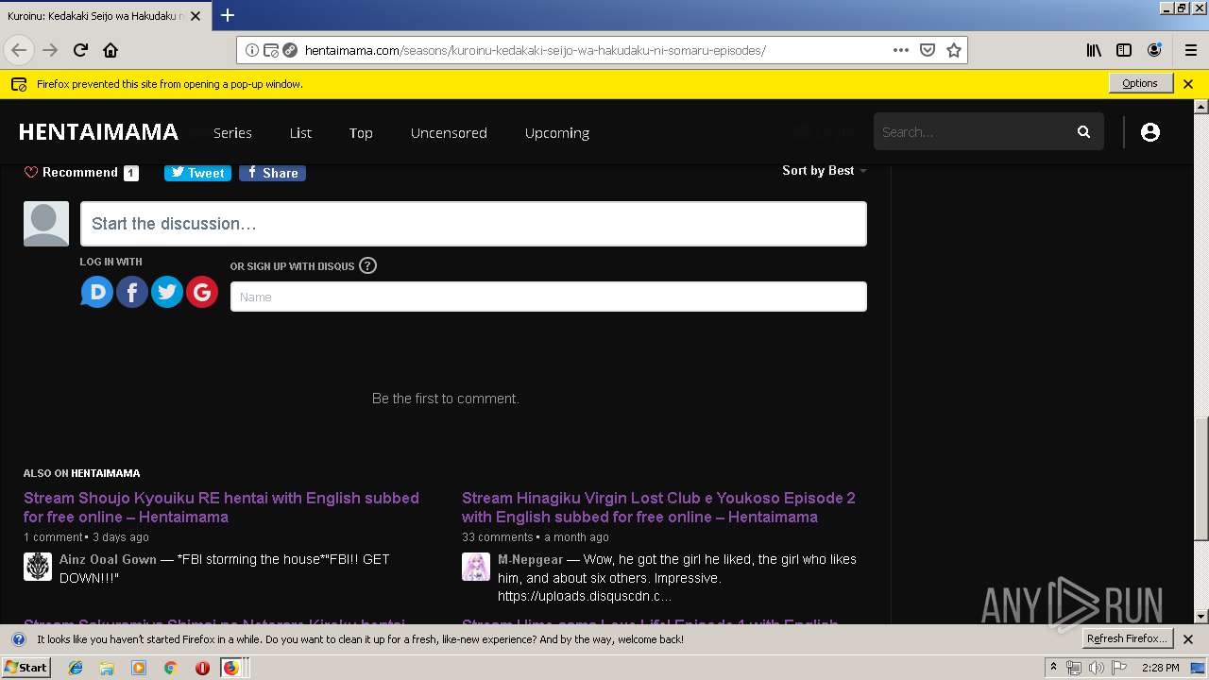Show site information icon in address bar
Viewport: 1209px width, 680px height.
252,50
